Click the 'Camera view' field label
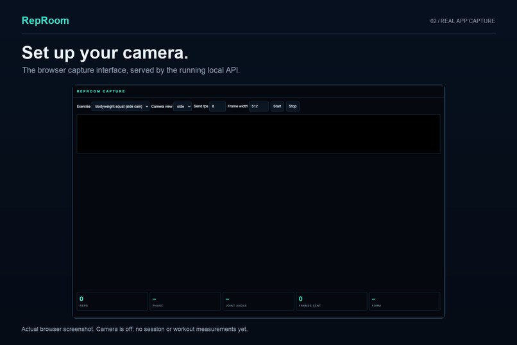 tap(162, 107)
